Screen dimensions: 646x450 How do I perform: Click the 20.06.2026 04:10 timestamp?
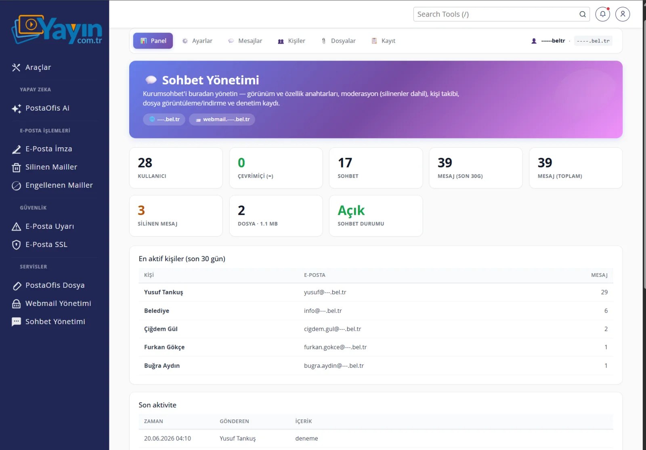click(168, 439)
